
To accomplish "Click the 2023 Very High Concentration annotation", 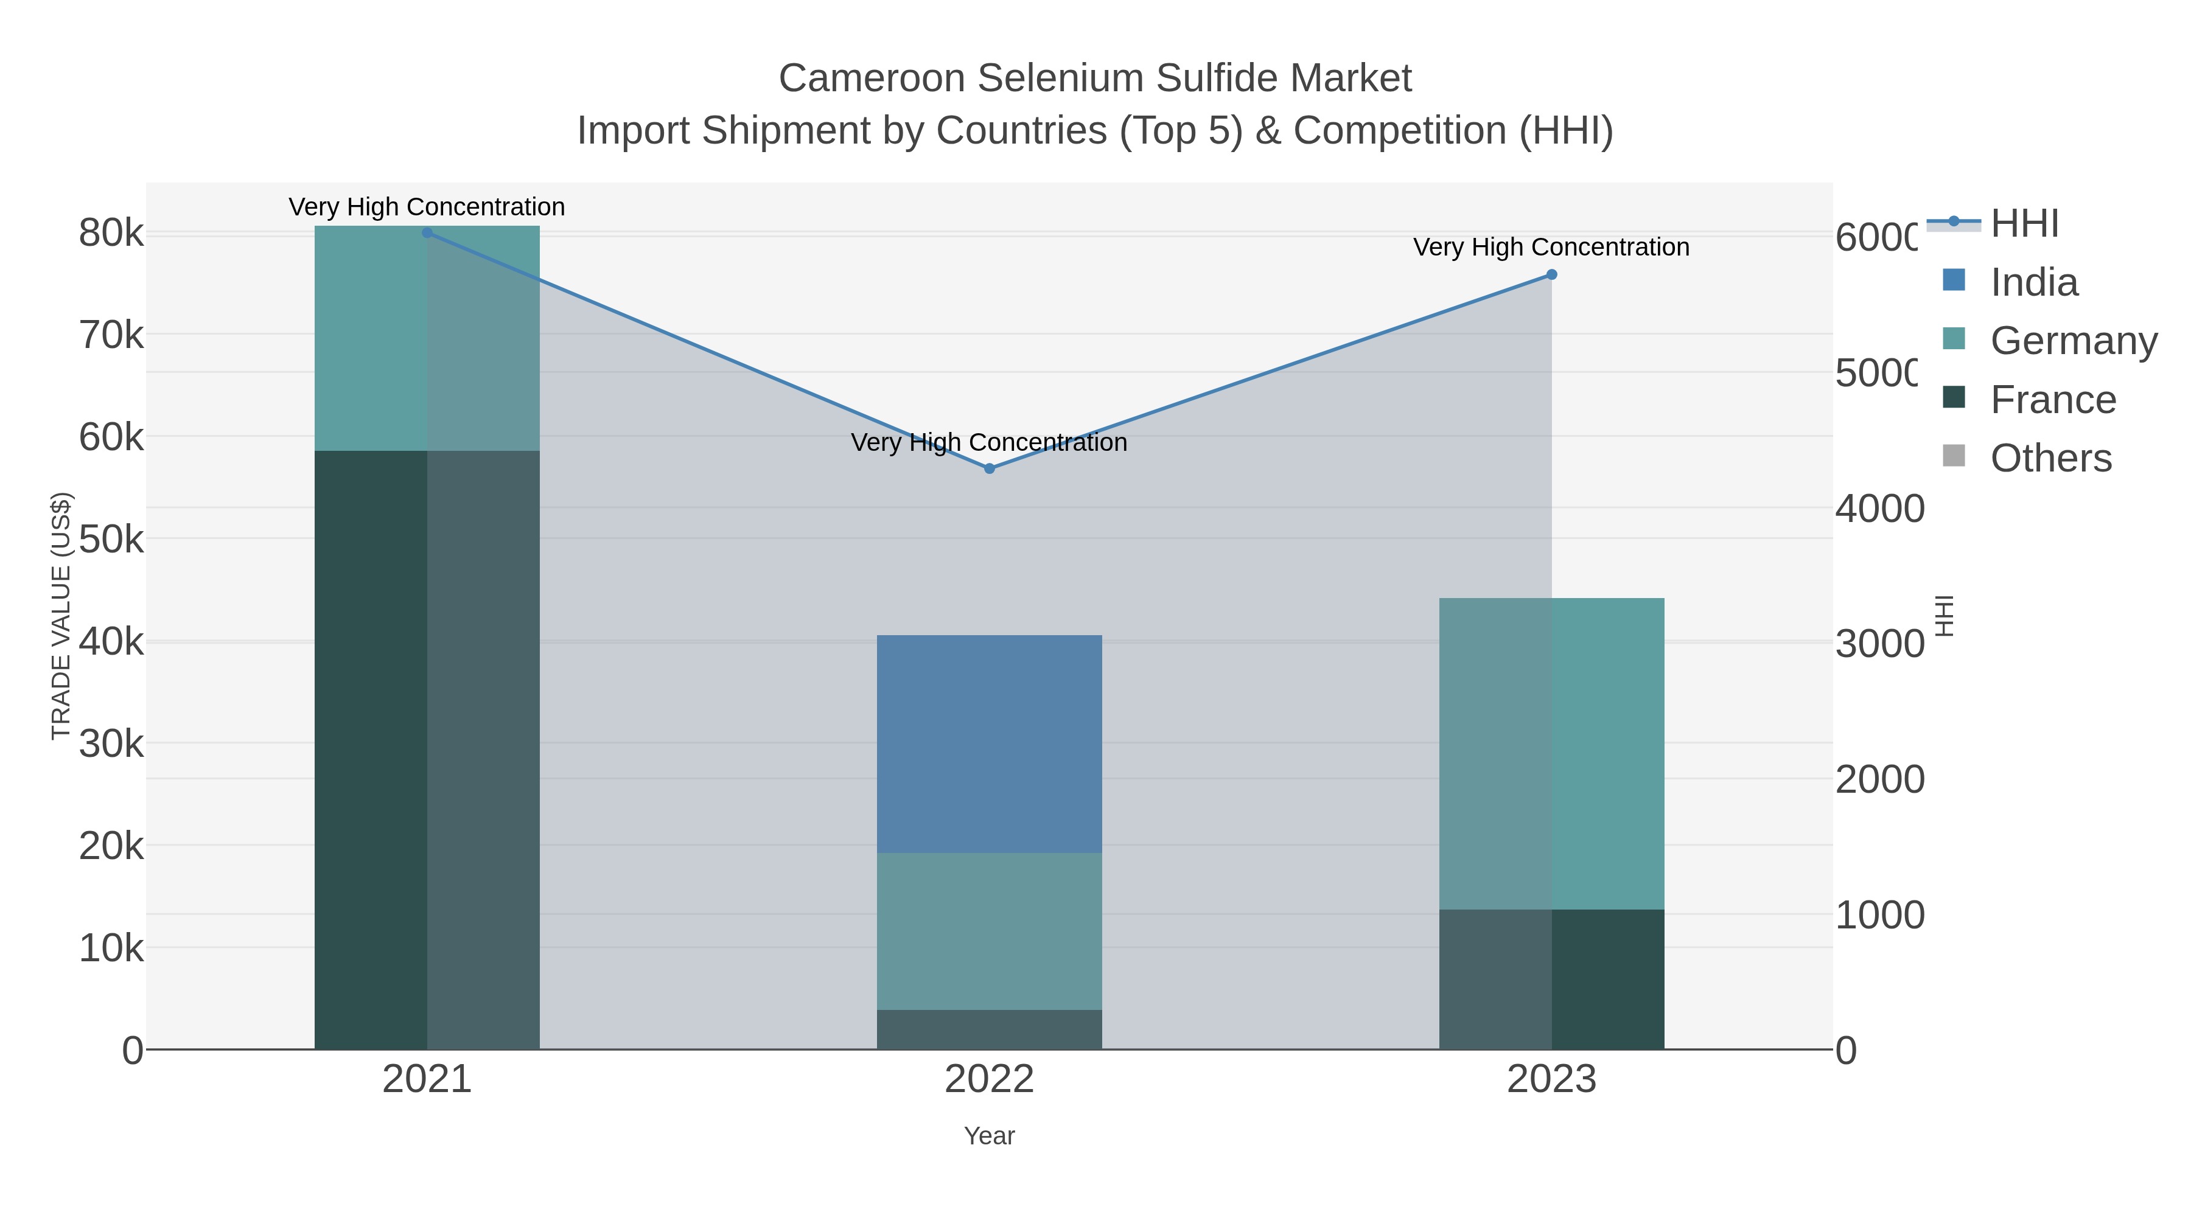I will coord(1551,248).
